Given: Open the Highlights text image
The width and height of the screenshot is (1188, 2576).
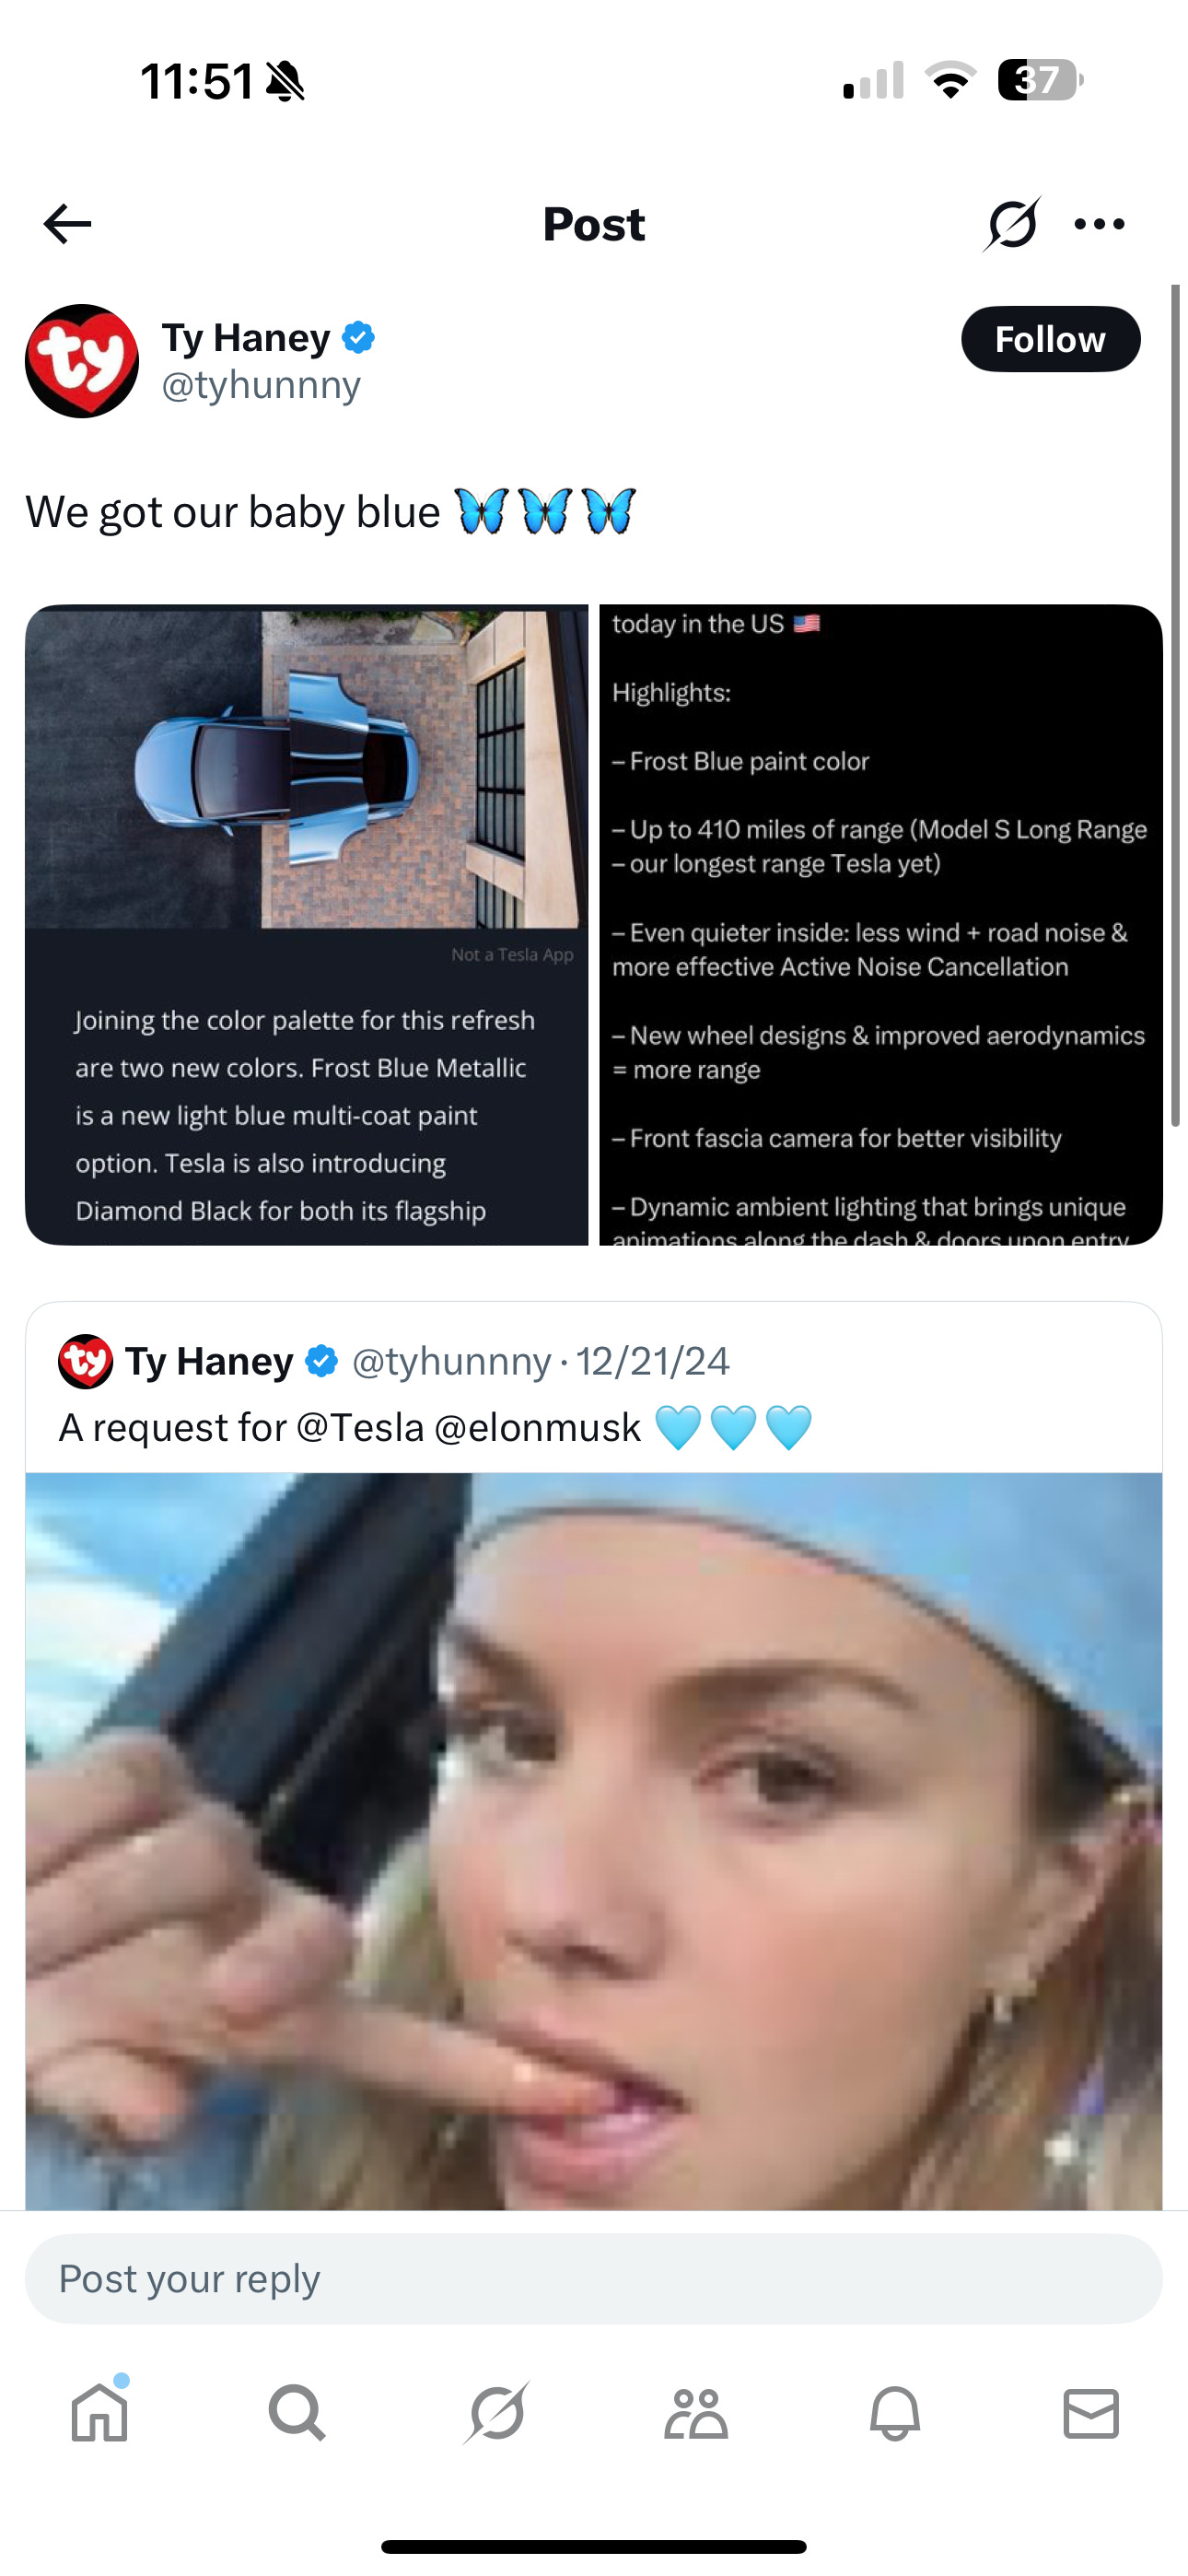Looking at the screenshot, I should pyautogui.click(x=881, y=924).
